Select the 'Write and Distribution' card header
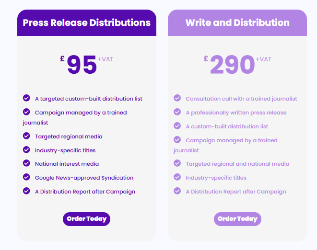Image resolution: width=317 pixels, height=250 pixels. 237,23
